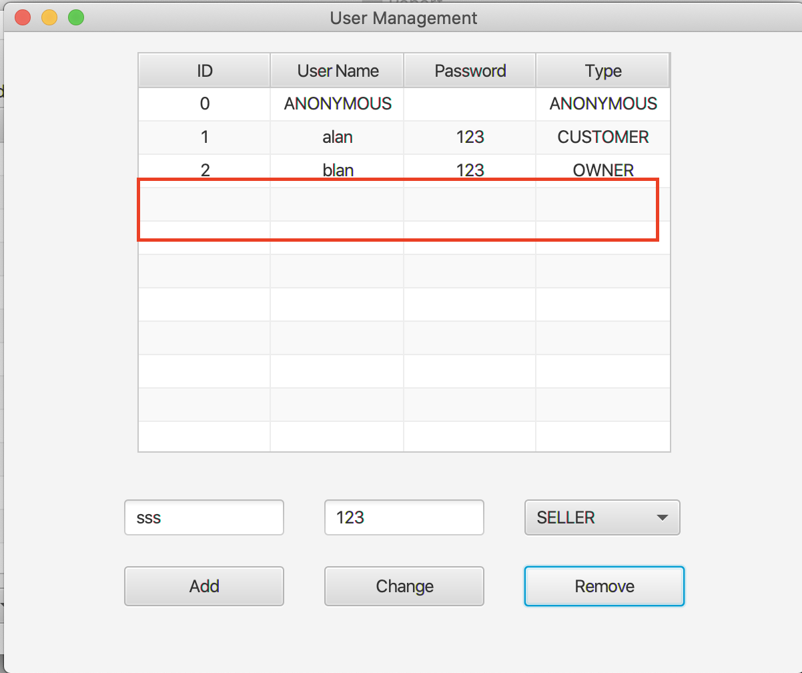Click the ID column header
802x673 pixels.
click(x=204, y=70)
